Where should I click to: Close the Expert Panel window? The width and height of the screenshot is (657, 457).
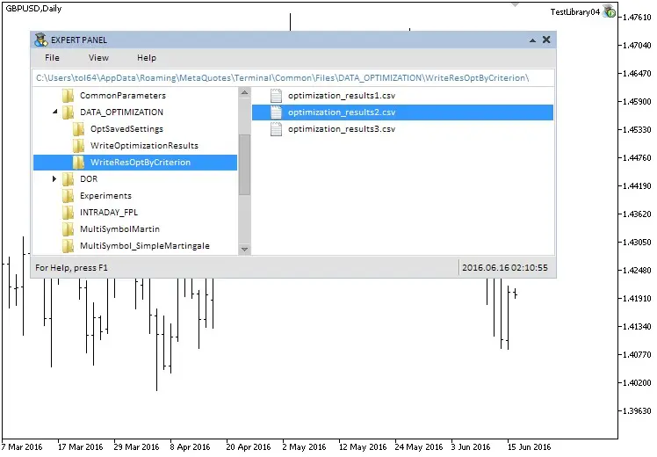coord(546,40)
